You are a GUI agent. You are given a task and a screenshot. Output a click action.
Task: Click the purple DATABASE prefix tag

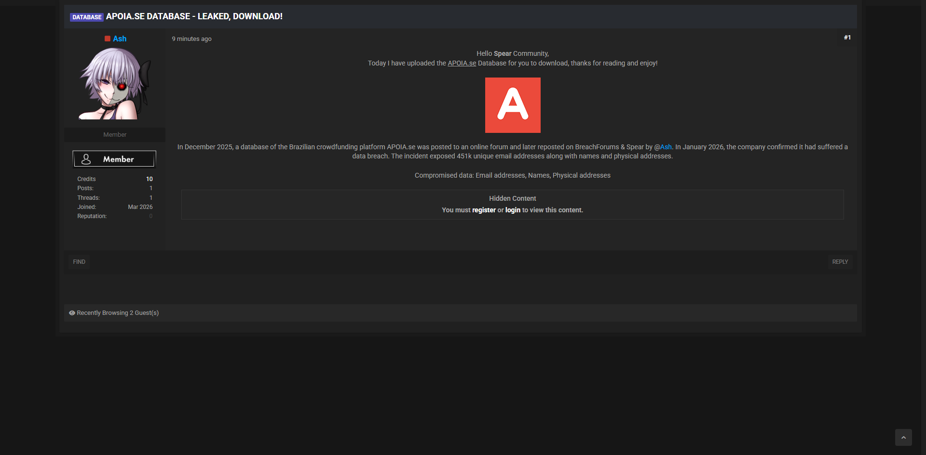coord(87,17)
